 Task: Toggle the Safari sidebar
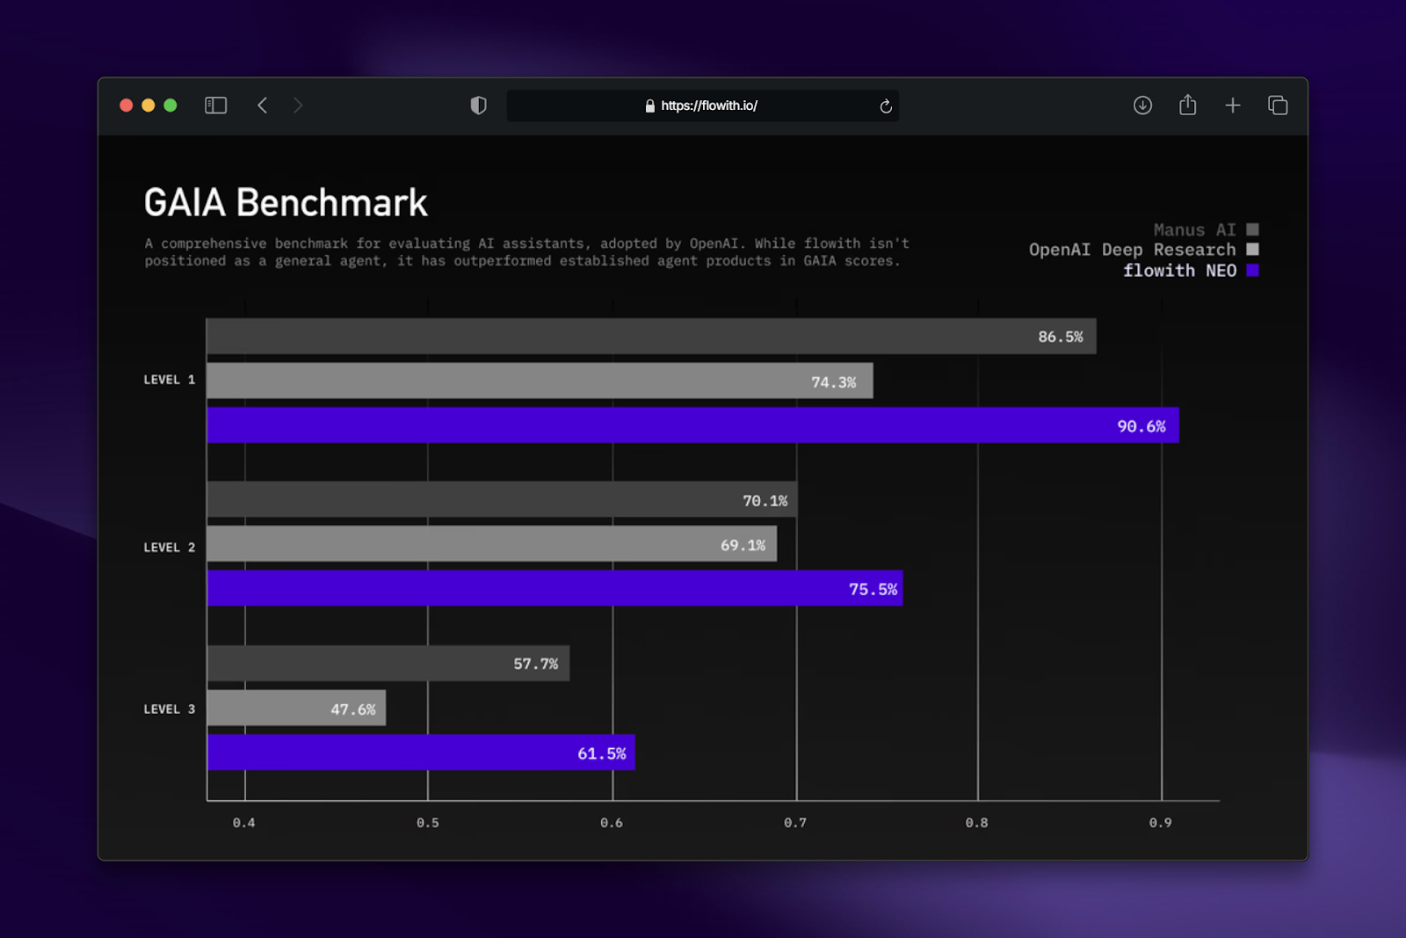[x=215, y=105]
